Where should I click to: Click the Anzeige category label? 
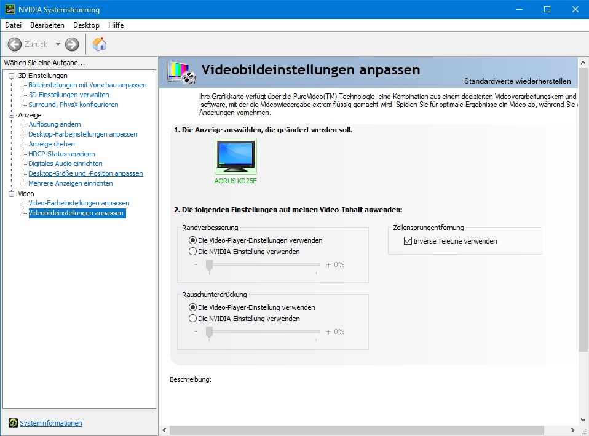click(30, 115)
